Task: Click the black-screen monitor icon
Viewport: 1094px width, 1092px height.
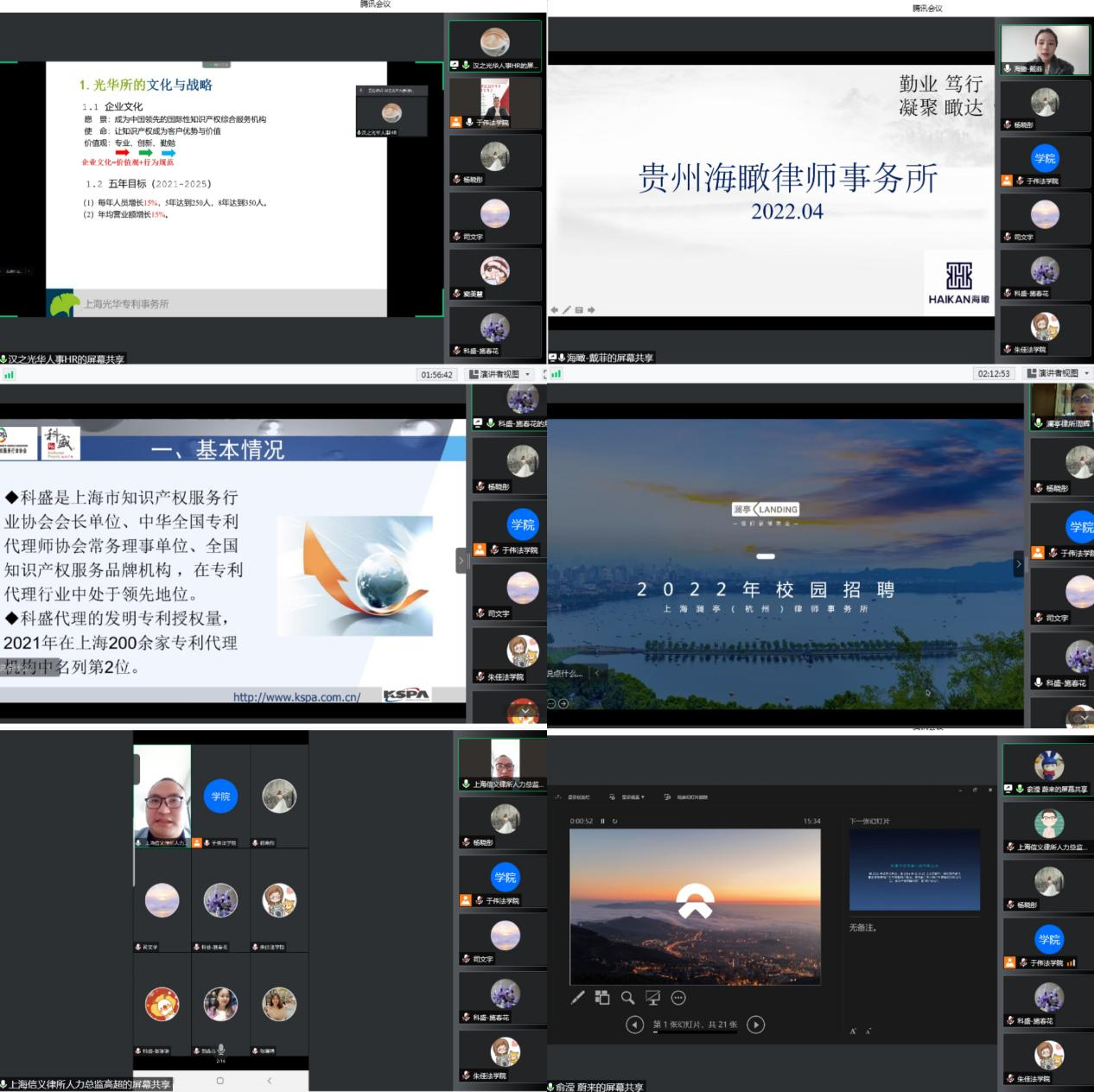Action: click(x=652, y=998)
